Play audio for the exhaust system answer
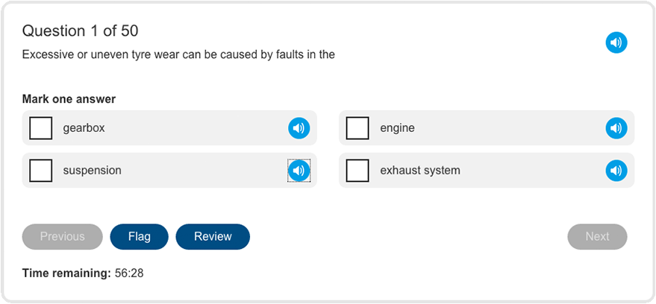Viewport: 656px width, 304px height. (616, 171)
